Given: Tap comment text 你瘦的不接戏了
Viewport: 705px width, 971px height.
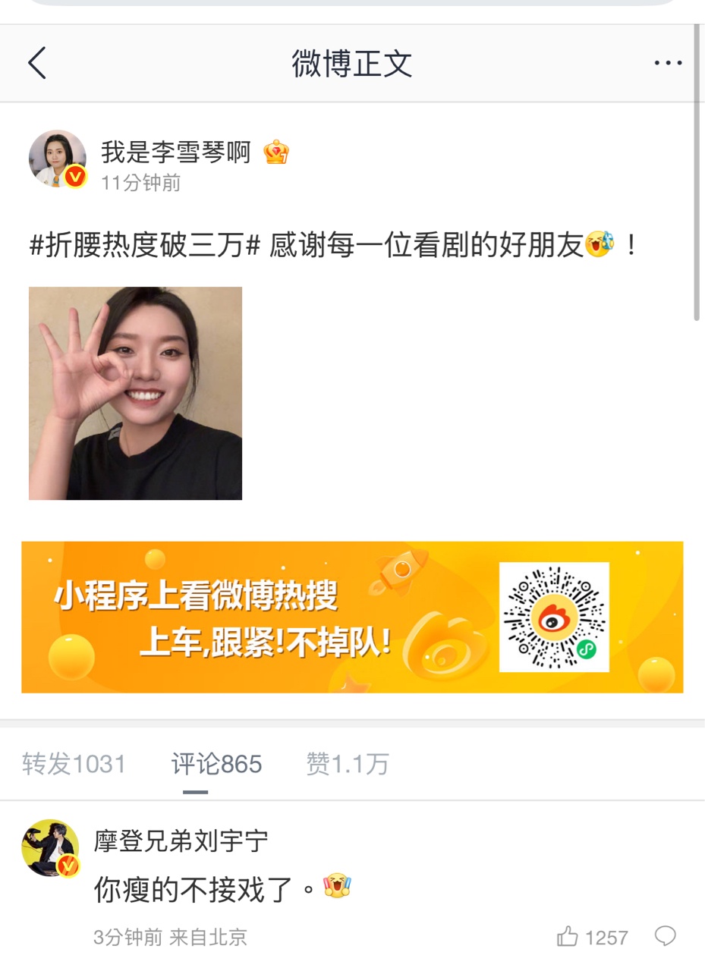Looking at the screenshot, I should (x=204, y=888).
